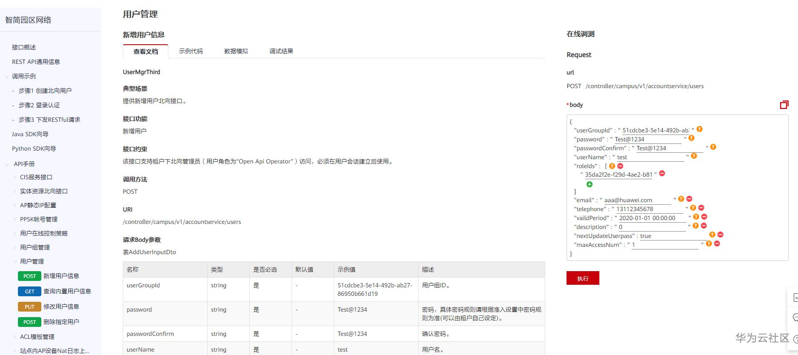The image size is (798, 355).
Task: Remove the email field
Action: point(689,199)
